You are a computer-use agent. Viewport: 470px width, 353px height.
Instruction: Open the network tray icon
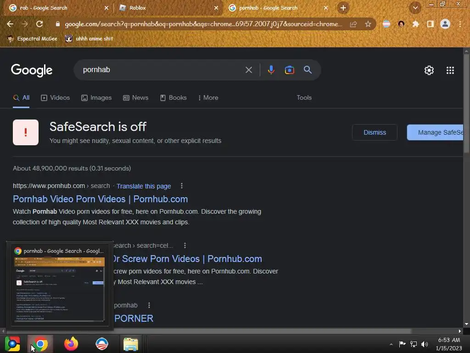pos(414,344)
